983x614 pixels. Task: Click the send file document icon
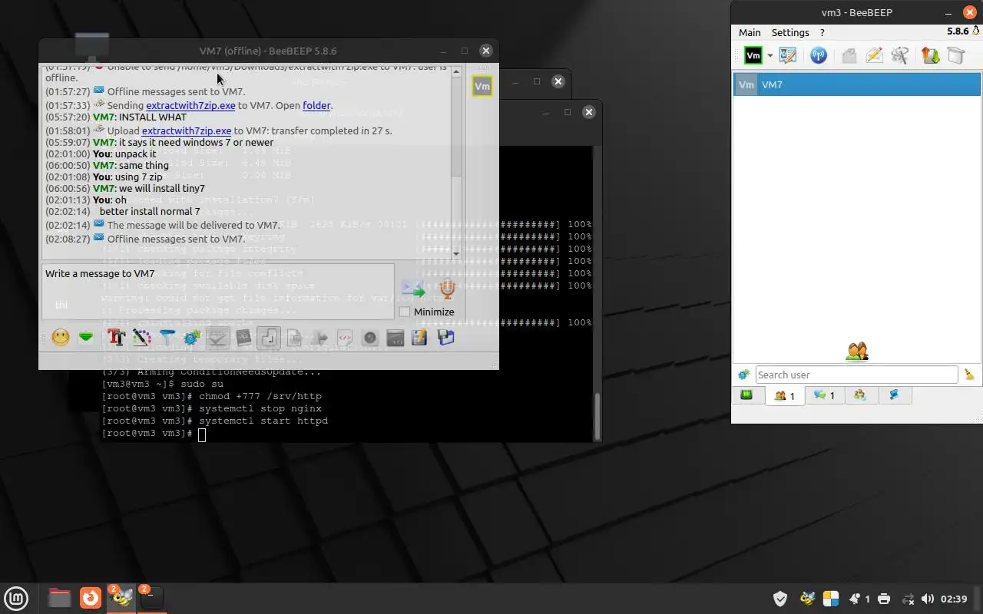pyautogui.click(x=294, y=337)
